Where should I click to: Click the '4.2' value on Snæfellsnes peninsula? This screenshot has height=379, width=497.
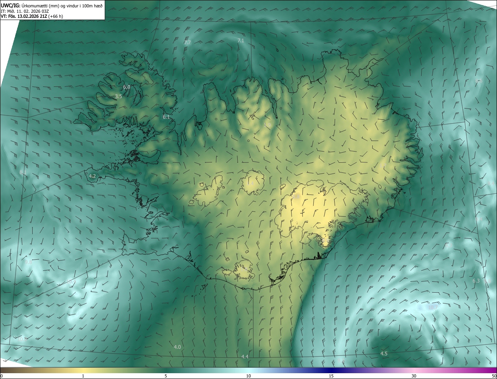92,176
